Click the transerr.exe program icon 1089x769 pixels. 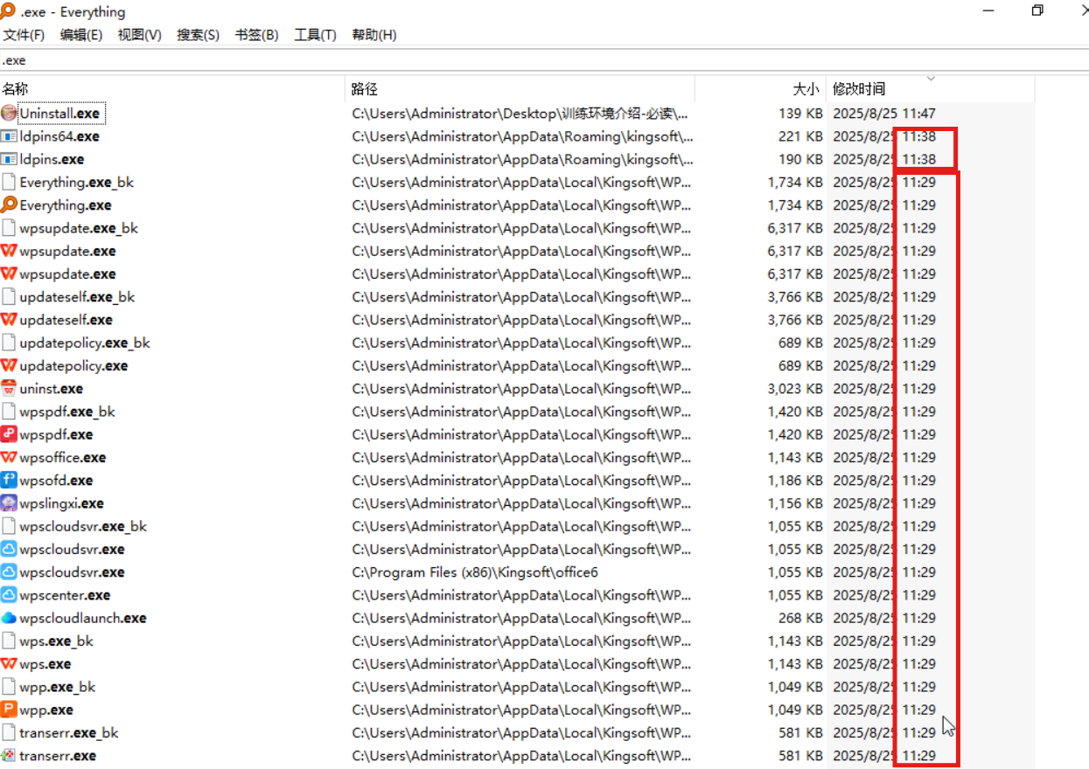point(9,756)
